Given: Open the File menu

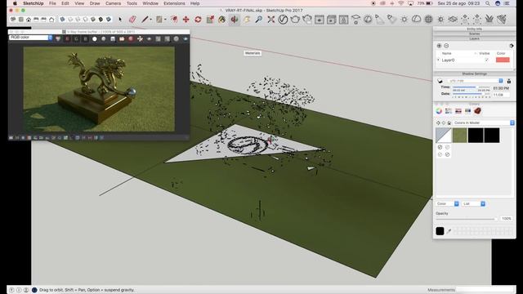Looking at the screenshot, I should (52, 3).
